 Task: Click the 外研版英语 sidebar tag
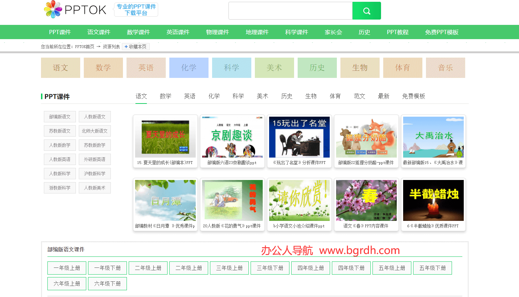click(x=95, y=159)
